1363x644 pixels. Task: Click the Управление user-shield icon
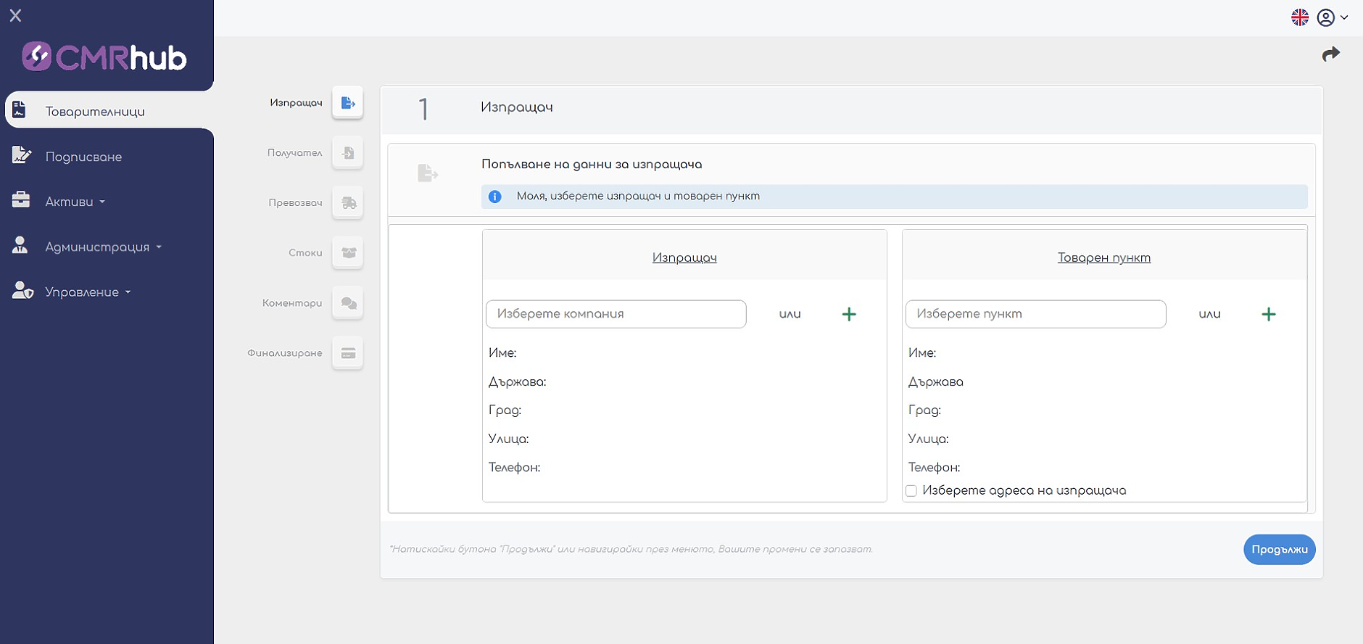pos(22,291)
